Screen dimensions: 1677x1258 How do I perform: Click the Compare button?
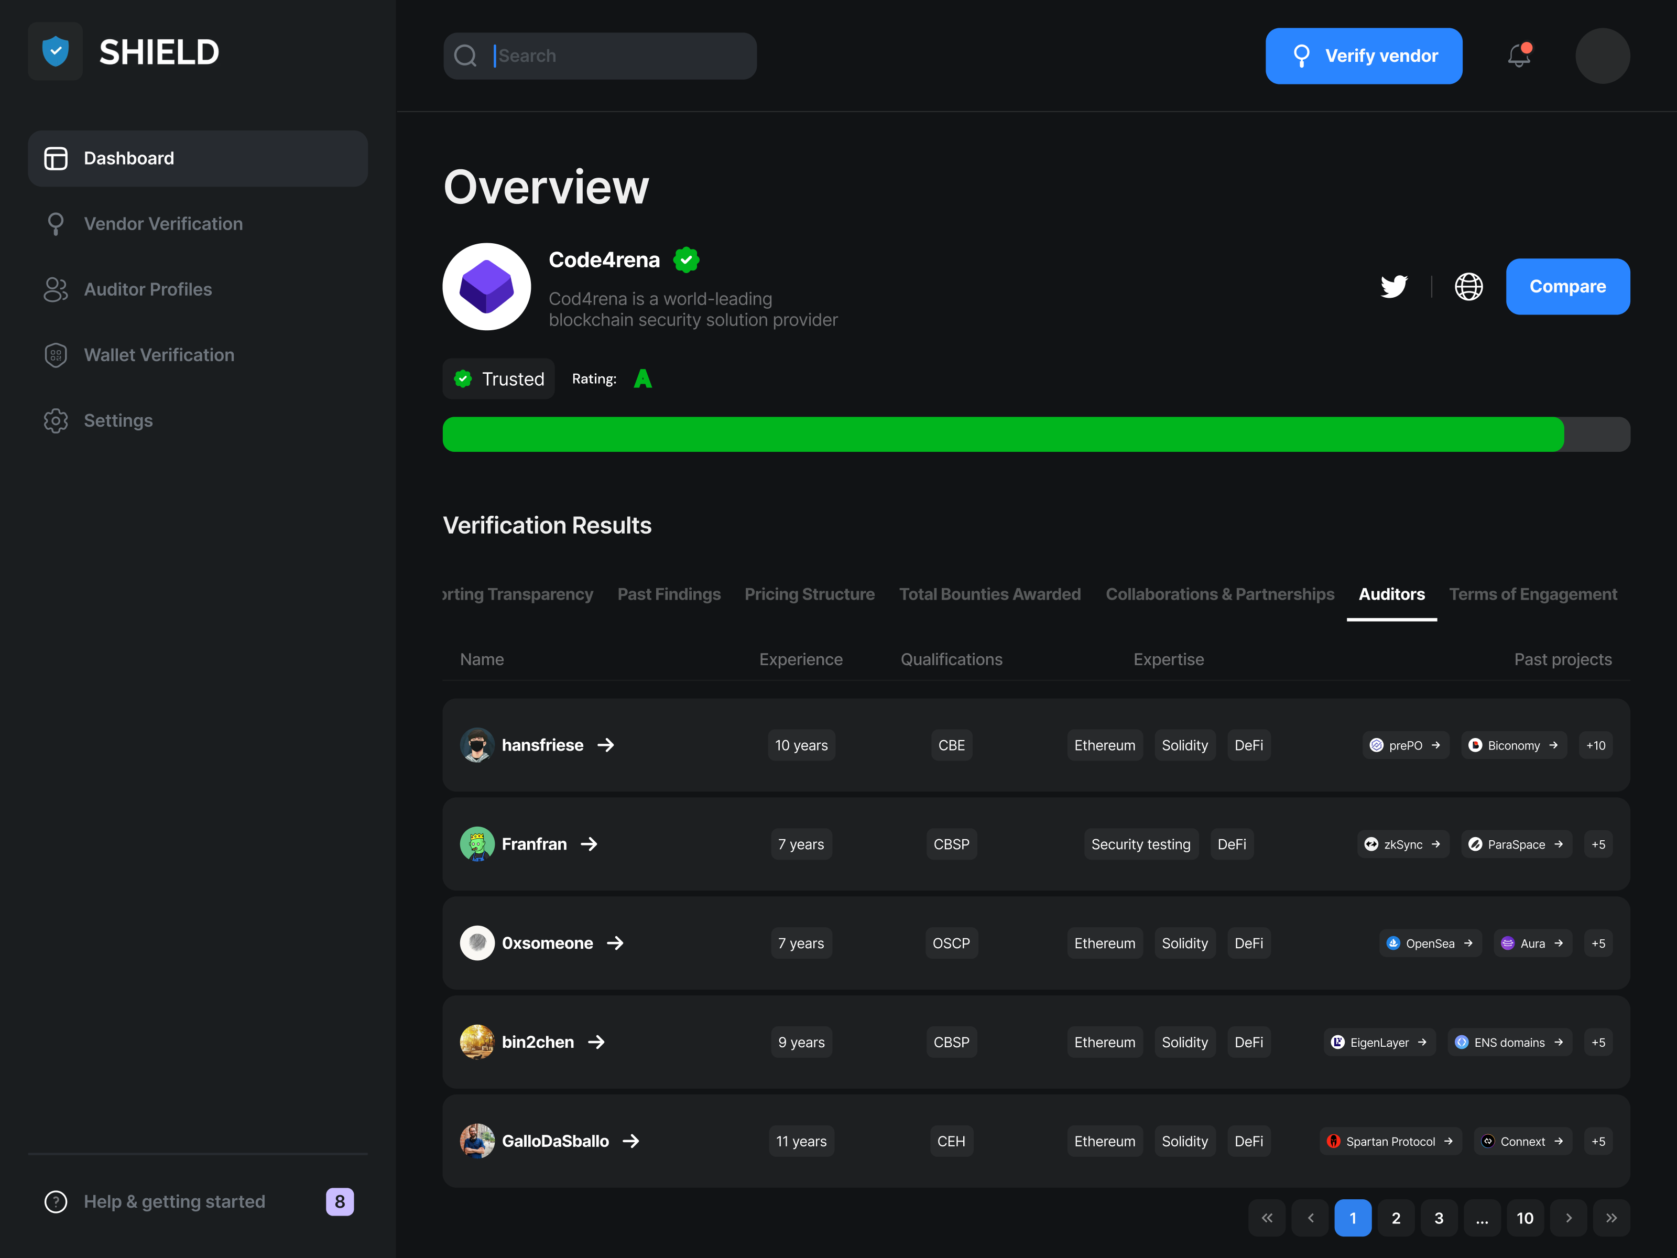[x=1567, y=287]
